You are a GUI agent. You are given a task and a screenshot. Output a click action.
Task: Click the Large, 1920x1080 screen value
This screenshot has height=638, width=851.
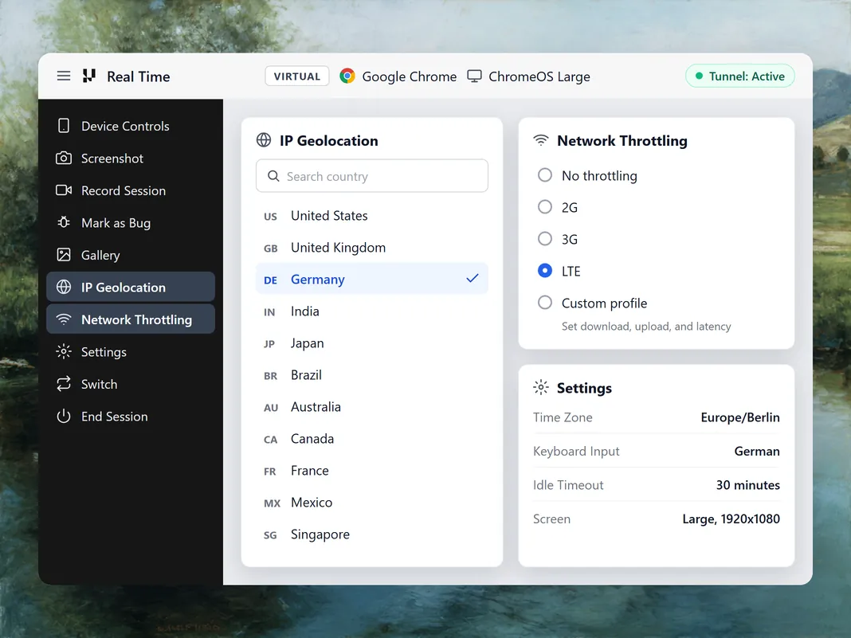(731, 519)
